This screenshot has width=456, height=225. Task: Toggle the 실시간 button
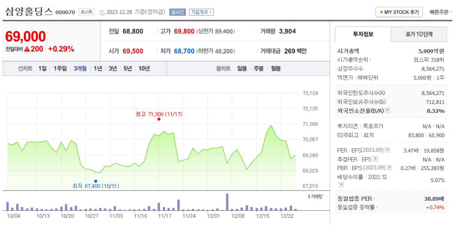178,12
